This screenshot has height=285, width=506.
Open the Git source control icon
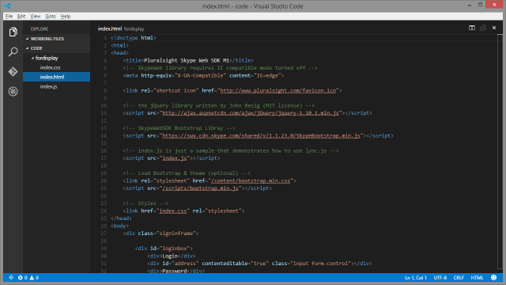pos(13,71)
